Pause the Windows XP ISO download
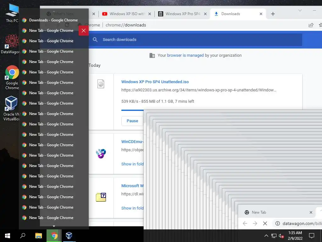The height and width of the screenshot is (242, 322). [x=132, y=121]
